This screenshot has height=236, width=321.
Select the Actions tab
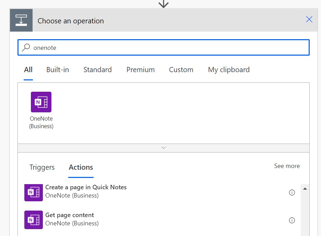[81, 167]
